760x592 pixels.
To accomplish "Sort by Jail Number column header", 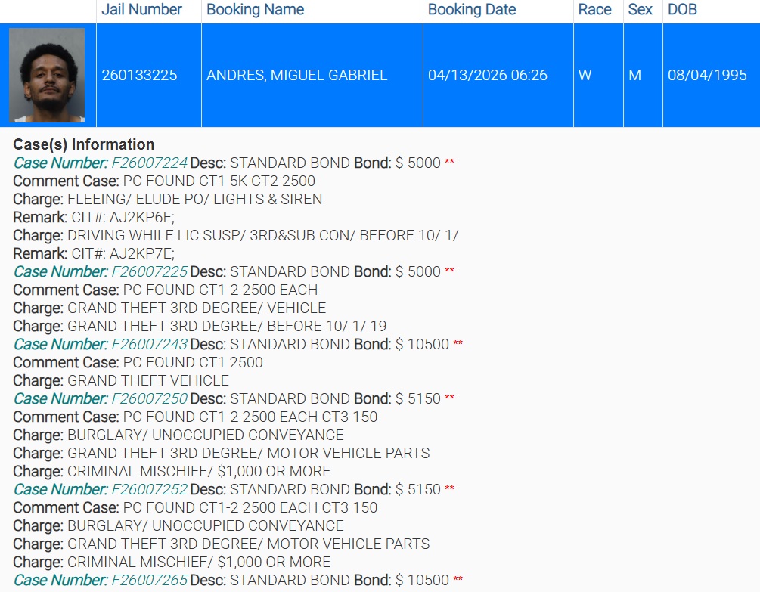I will click(x=141, y=9).
